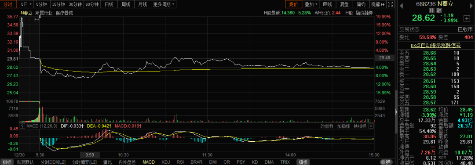This screenshot has height=165, width=475.
Task: Switch to 60分钟 chart
Action: 91,4
